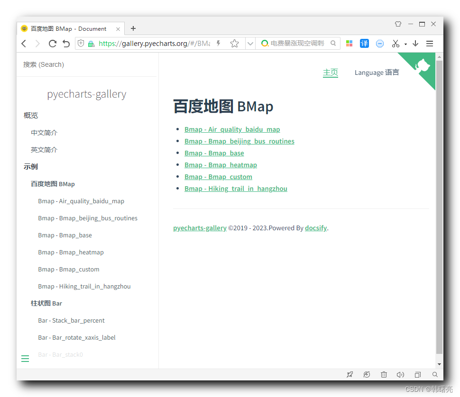Click the green lock icon in address bar
The image size is (460, 397).
click(91, 44)
